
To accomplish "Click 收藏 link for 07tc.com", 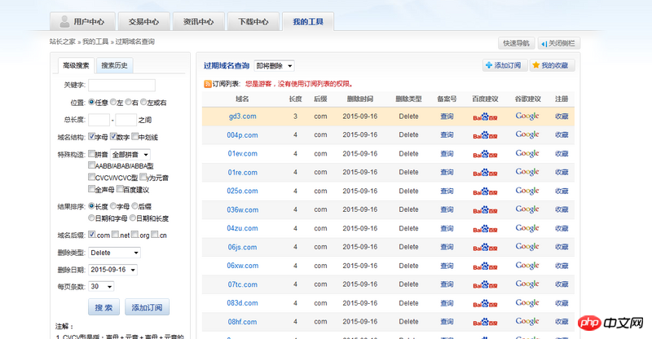I will pos(562,284).
